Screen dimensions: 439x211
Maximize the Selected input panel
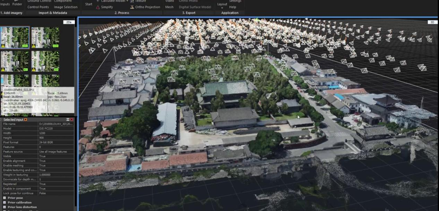(x=68, y=120)
